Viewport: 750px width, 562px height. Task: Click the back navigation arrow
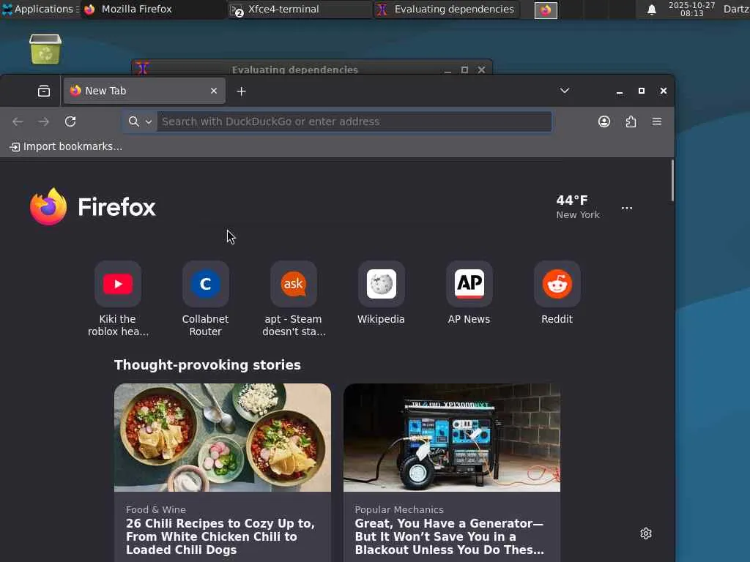click(x=18, y=121)
